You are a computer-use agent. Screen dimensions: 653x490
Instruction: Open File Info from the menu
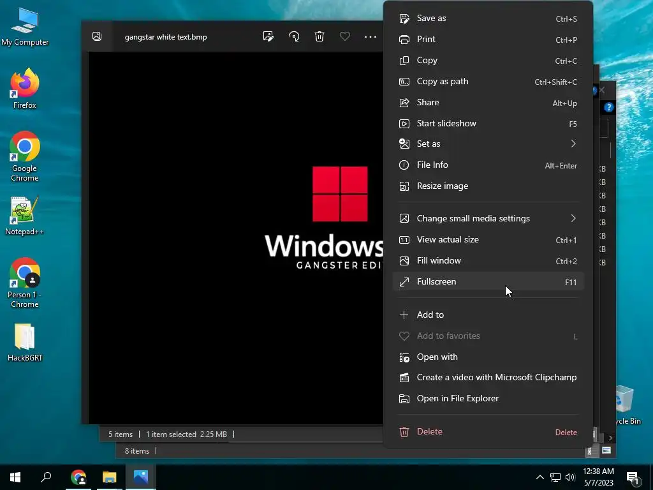point(488,165)
